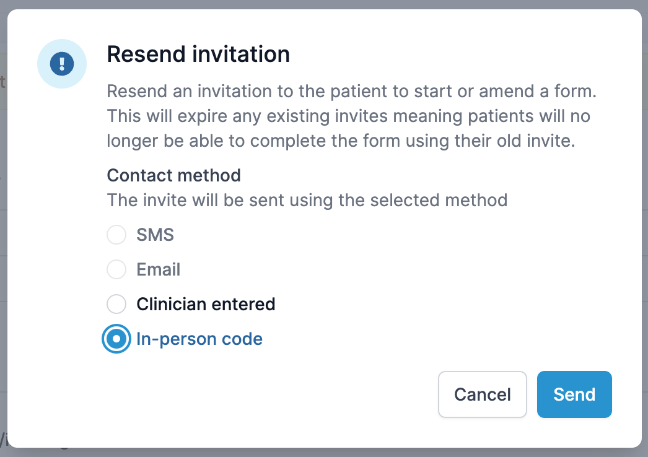Click the circular info badge beside the title
Screen dimensions: 648x457
coord(62,64)
